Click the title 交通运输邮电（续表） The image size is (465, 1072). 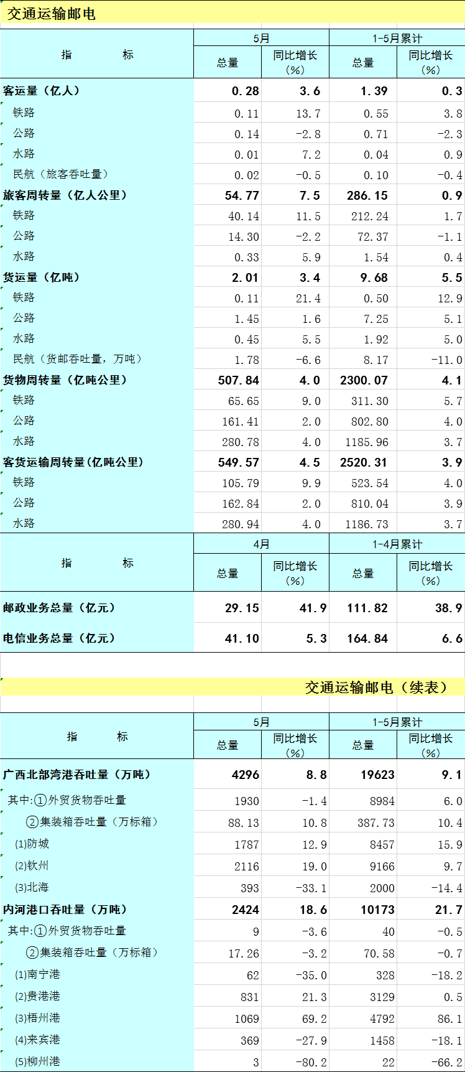(376, 687)
